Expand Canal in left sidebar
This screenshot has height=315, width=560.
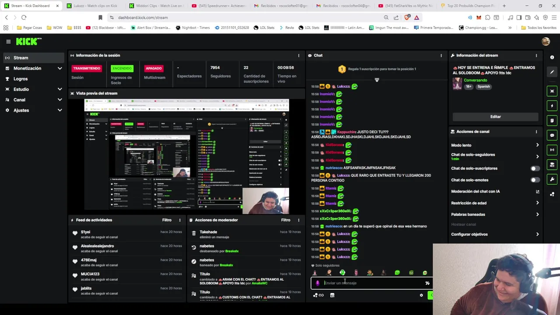(59, 100)
